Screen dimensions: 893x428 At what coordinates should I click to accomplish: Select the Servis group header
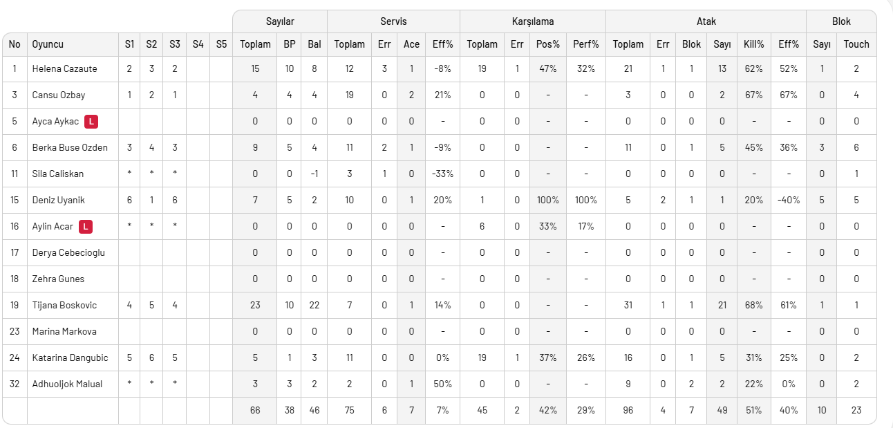pyautogui.click(x=393, y=21)
